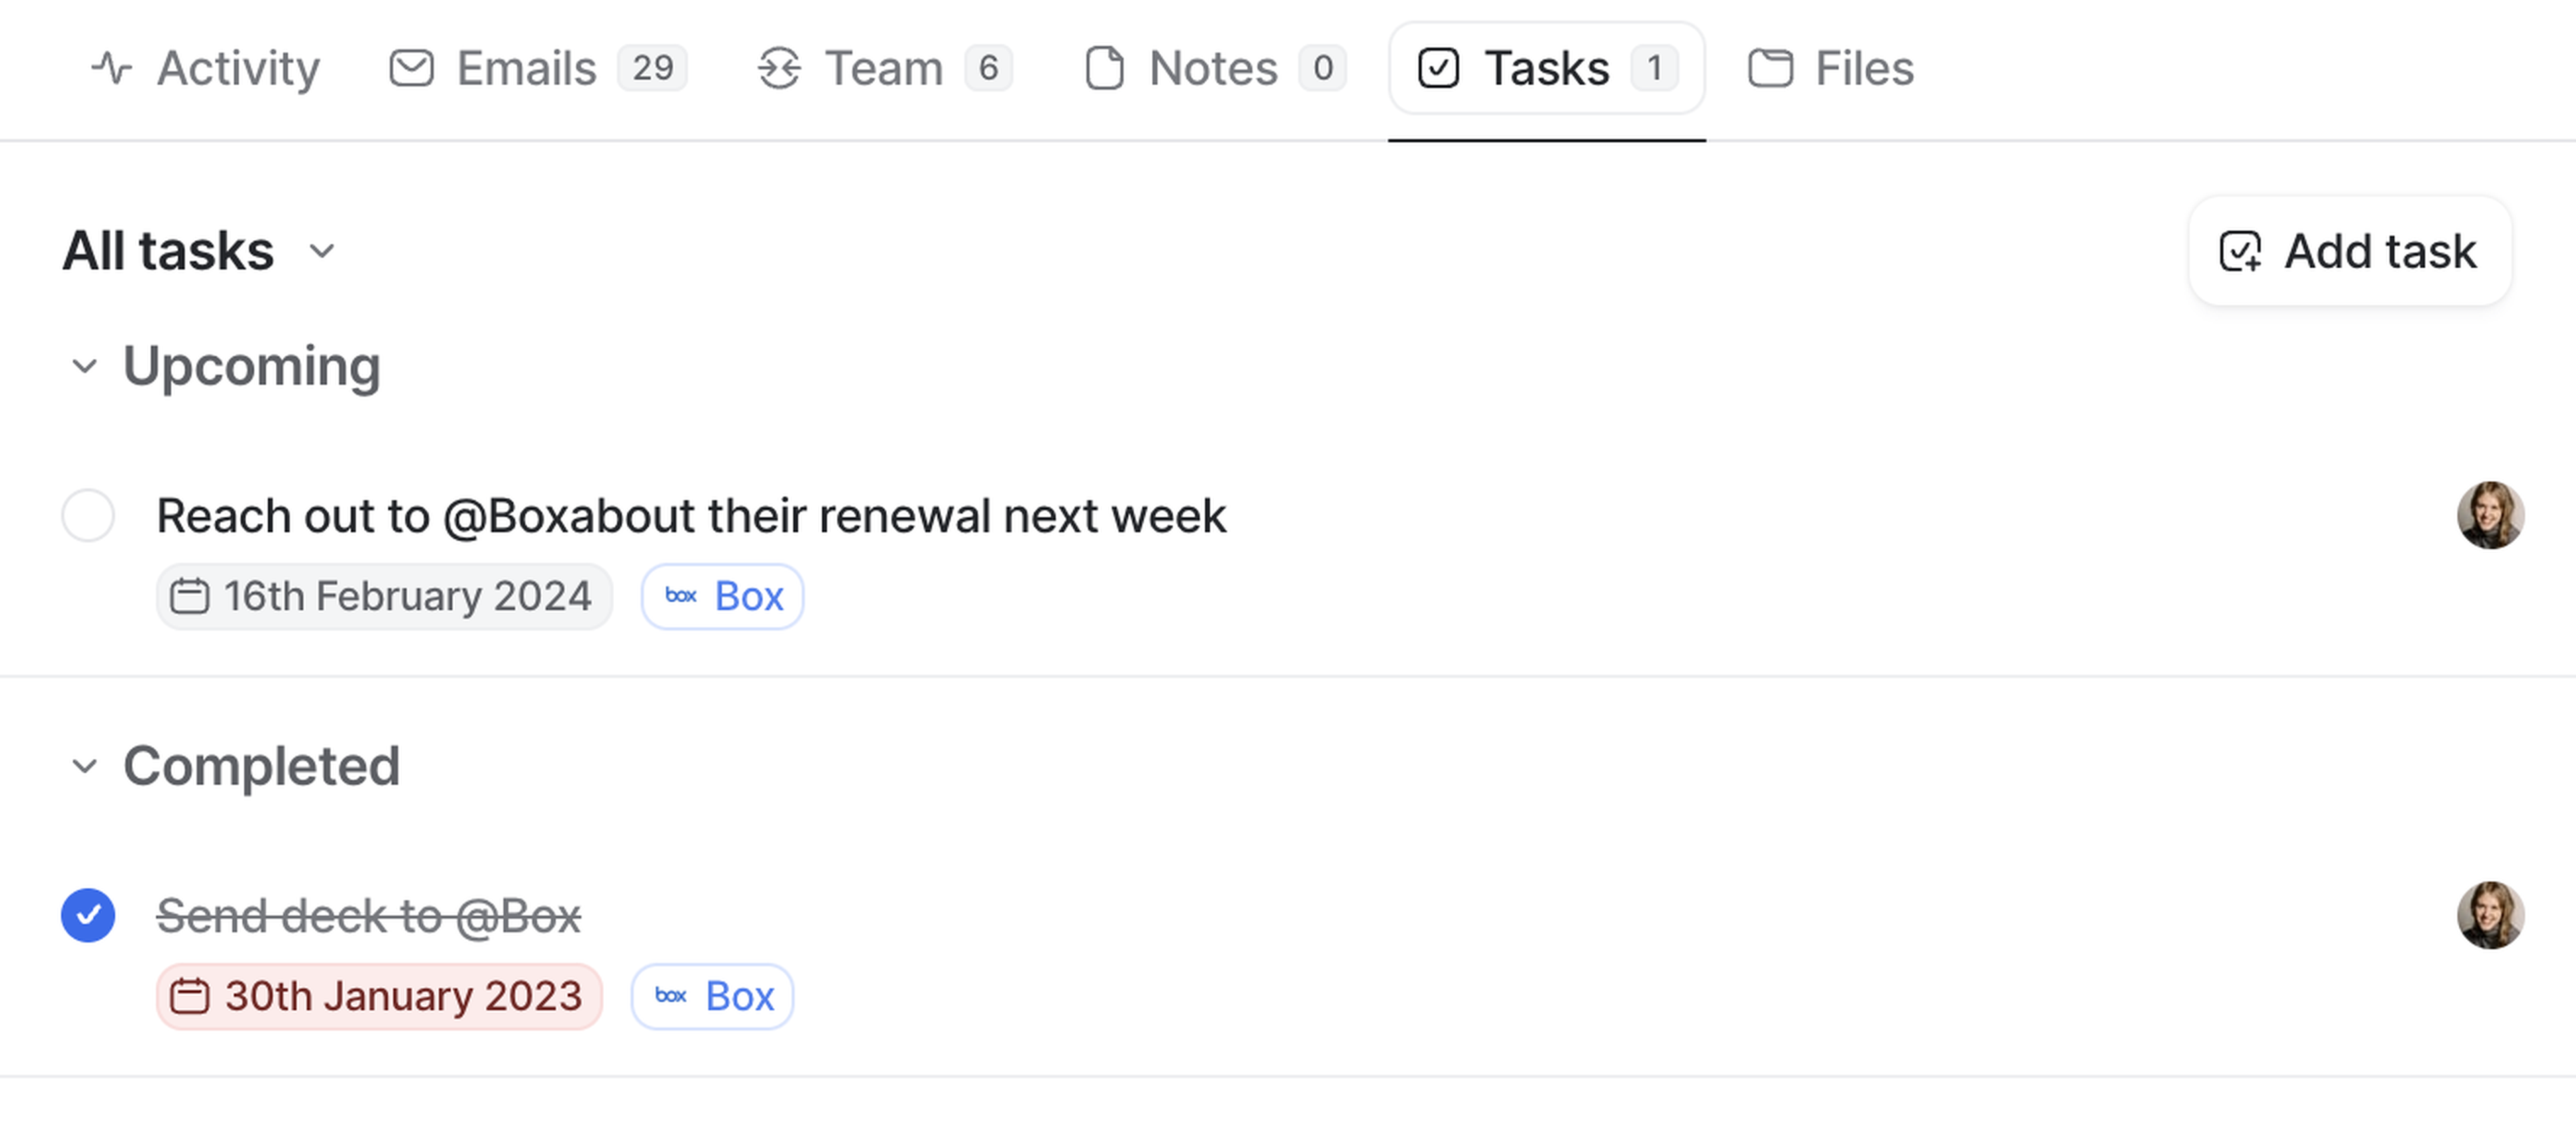Click the calendar icon beside 16th February 2024

[x=189, y=597]
